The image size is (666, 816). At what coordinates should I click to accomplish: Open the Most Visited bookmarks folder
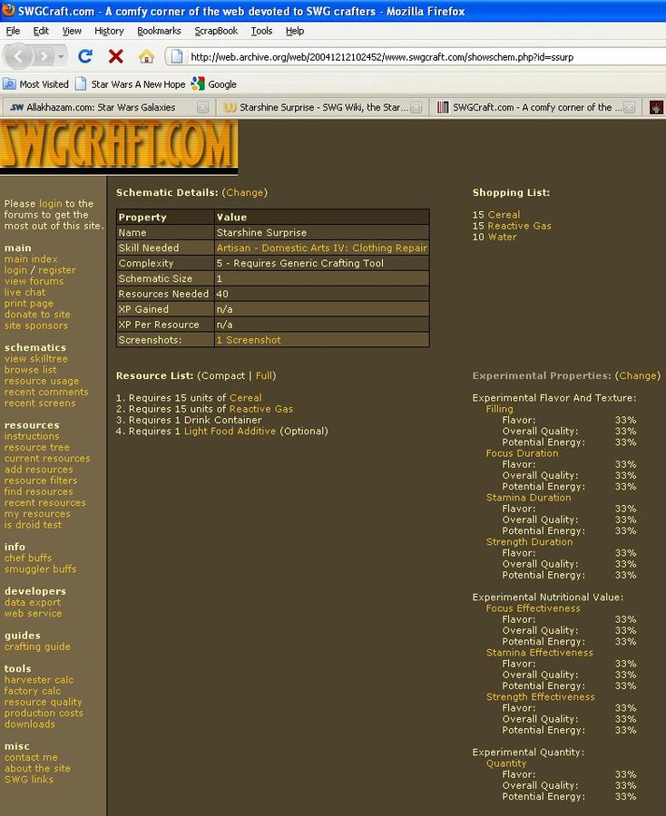click(36, 84)
